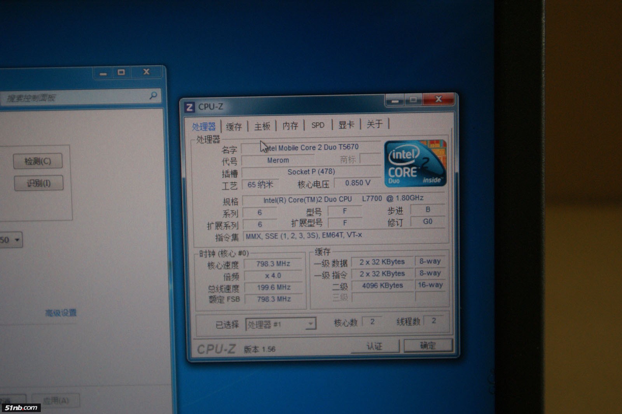622x414 pixels.
Task: Switch to the 缓存 tab
Action: click(x=234, y=126)
